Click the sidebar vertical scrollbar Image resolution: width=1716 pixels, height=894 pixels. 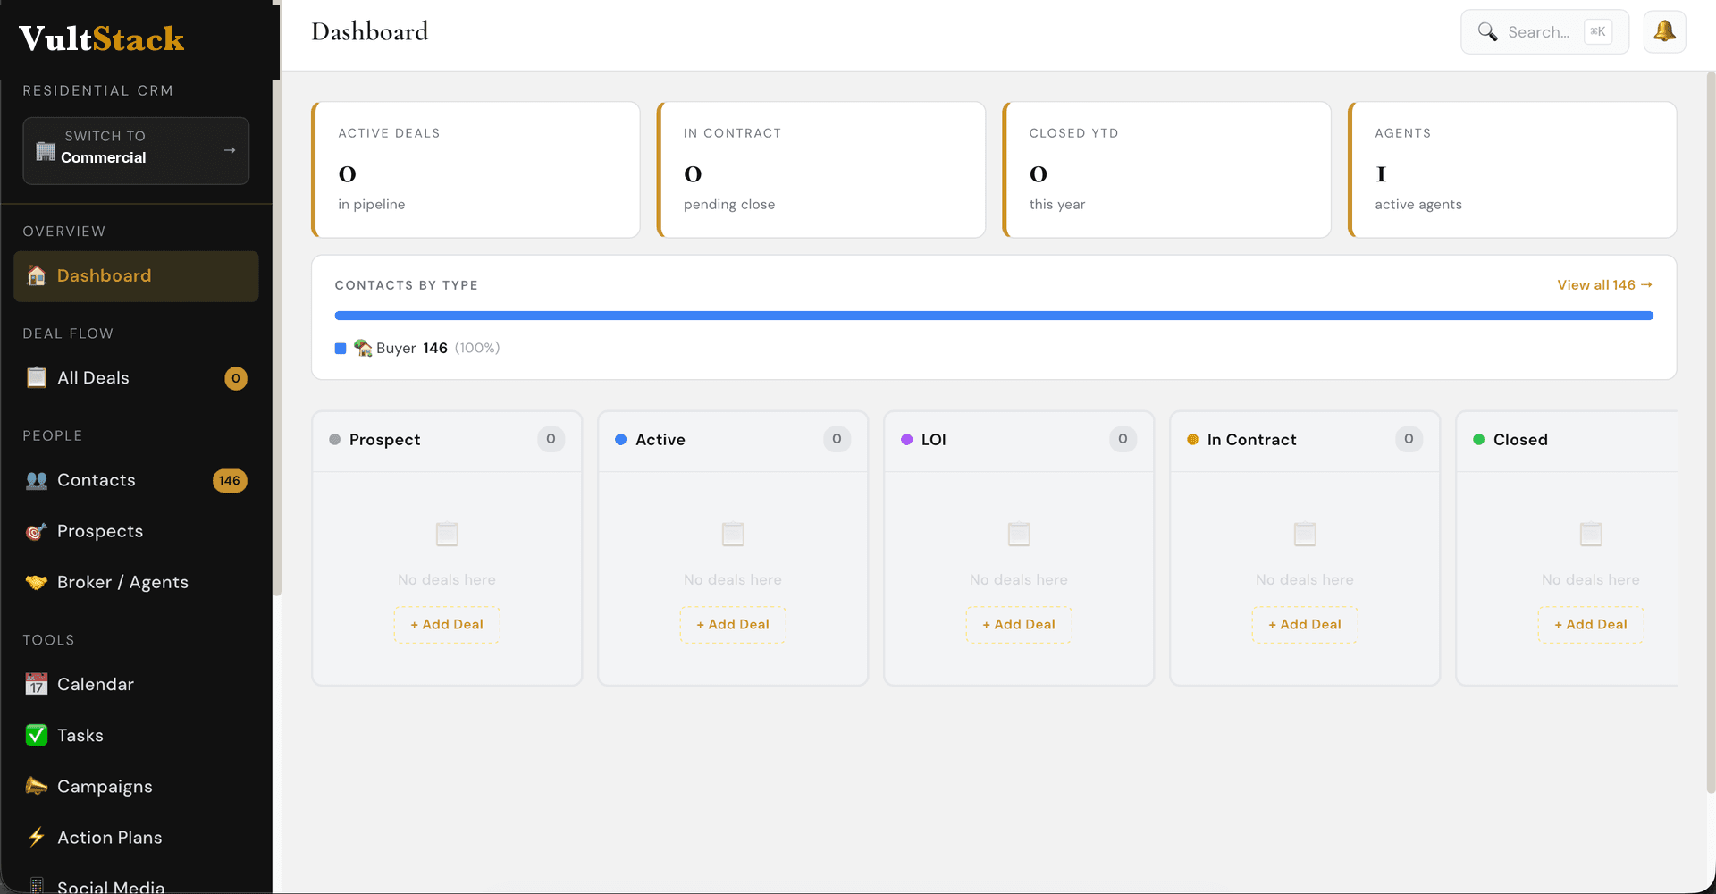coord(277,338)
